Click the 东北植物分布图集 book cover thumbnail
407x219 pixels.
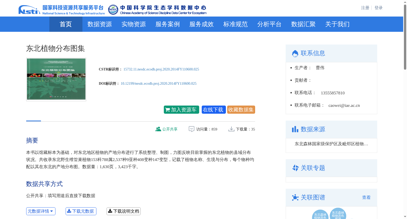click(x=56, y=79)
